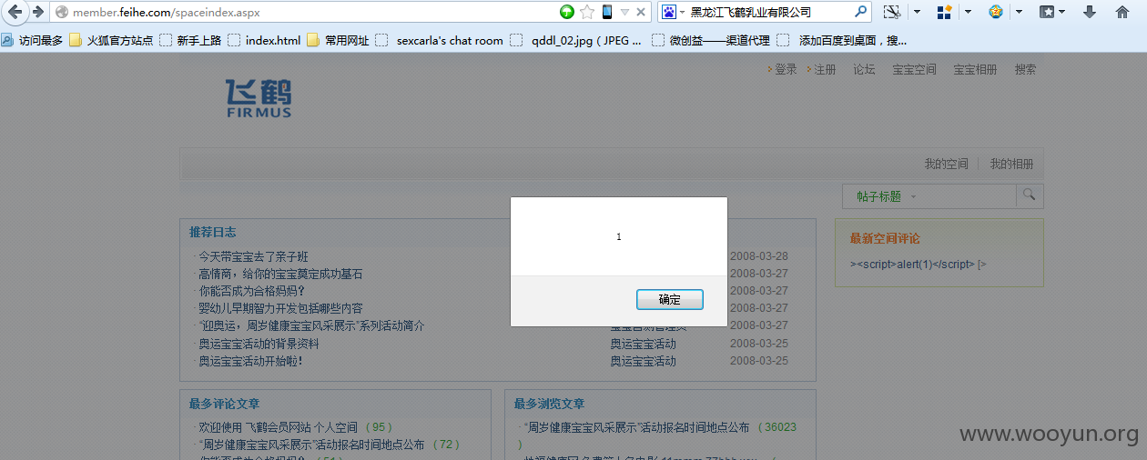Click the 最多浏览文章 section heading
Image resolution: width=1147 pixels, height=460 pixels.
click(549, 404)
